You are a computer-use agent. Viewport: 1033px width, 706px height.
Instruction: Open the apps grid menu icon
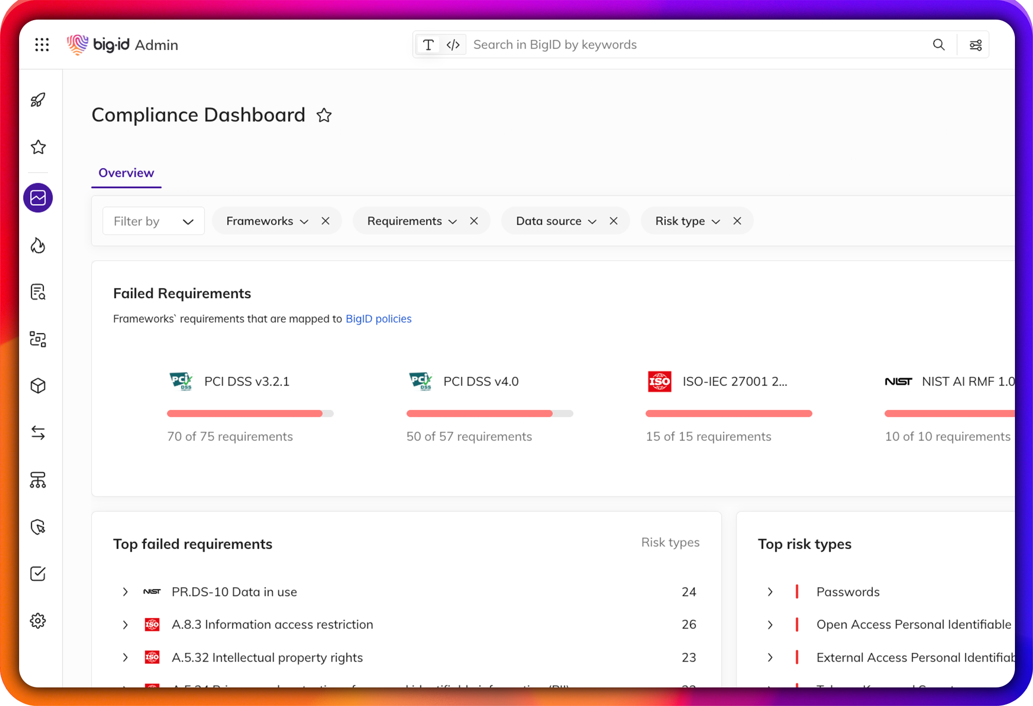[x=42, y=45]
